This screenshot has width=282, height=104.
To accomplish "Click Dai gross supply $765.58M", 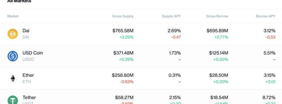I will tap(123, 31).
